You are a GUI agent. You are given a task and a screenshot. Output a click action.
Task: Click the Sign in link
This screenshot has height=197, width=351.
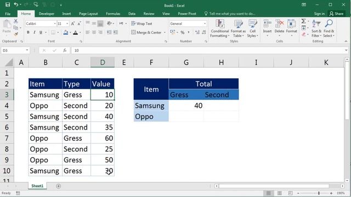(319, 14)
